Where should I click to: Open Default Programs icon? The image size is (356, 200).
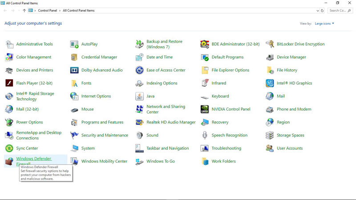coord(205,57)
